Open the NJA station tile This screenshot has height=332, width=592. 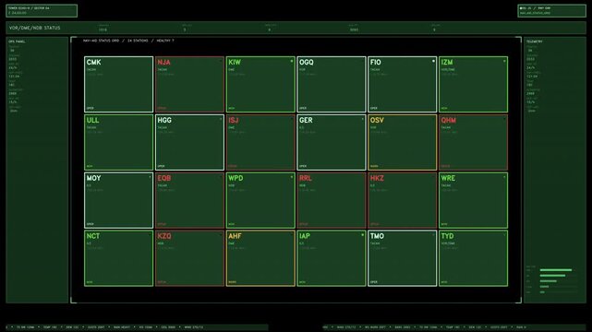(x=189, y=85)
